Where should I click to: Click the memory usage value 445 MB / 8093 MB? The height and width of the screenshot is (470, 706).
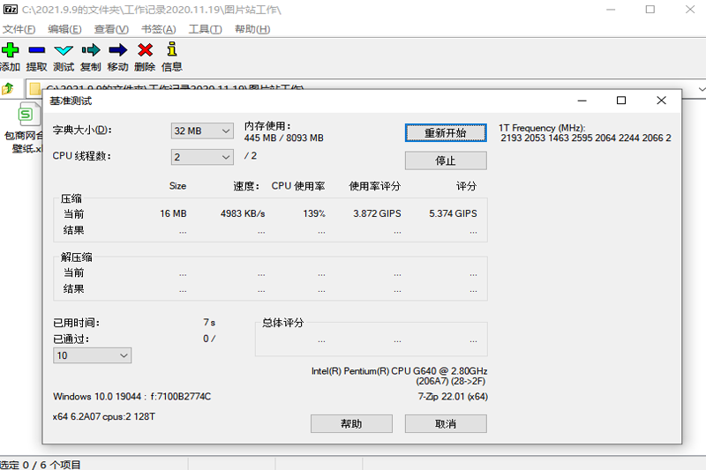283,138
